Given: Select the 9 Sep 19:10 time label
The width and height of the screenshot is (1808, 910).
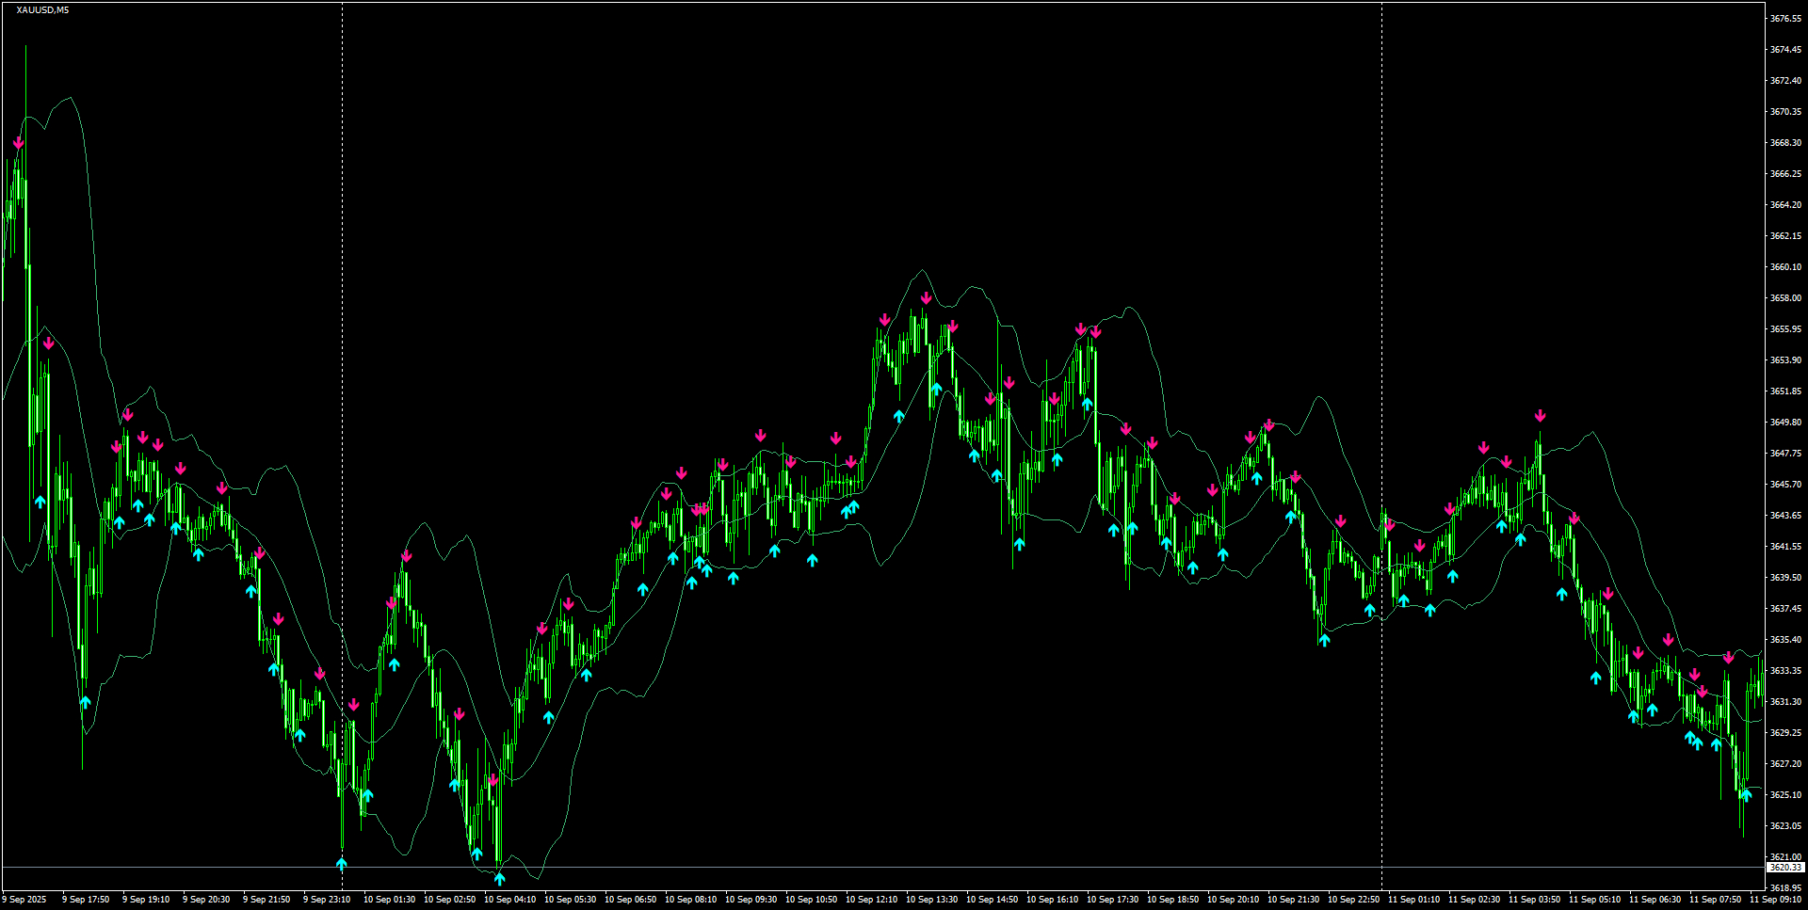Looking at the screenshot, I should [146, 900].
